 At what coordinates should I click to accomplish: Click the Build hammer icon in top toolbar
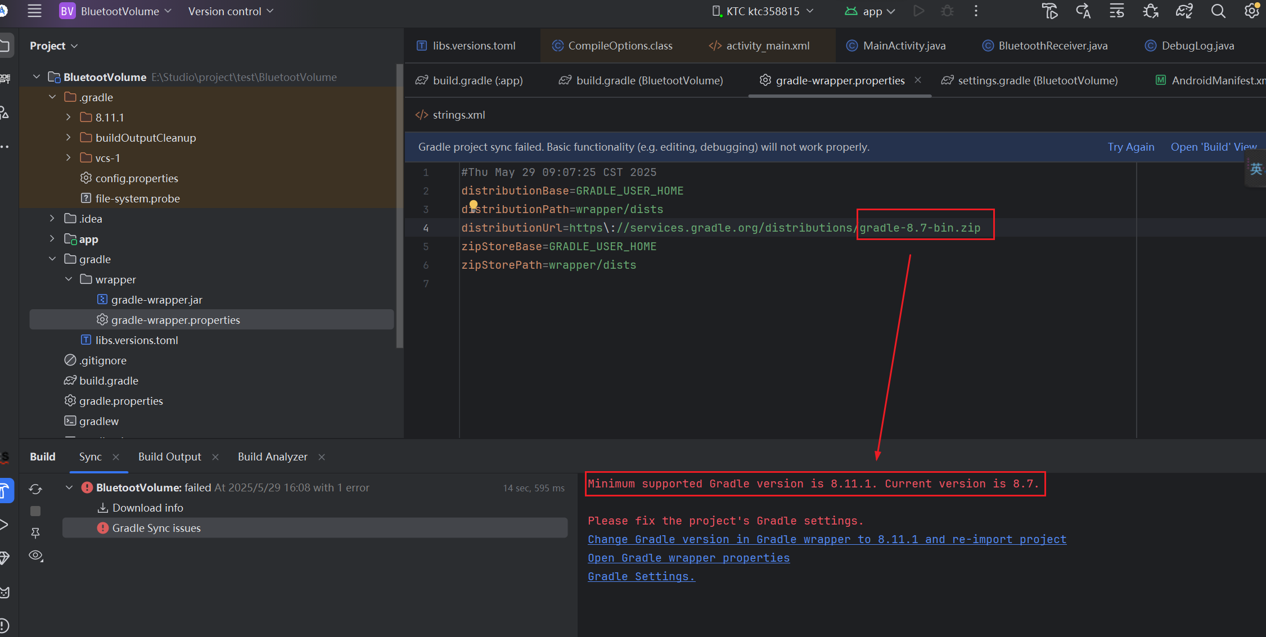pyautogui.click(x=1049, y=11)
